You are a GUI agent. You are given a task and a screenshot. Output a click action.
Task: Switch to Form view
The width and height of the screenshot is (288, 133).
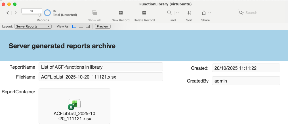(74, 26)
